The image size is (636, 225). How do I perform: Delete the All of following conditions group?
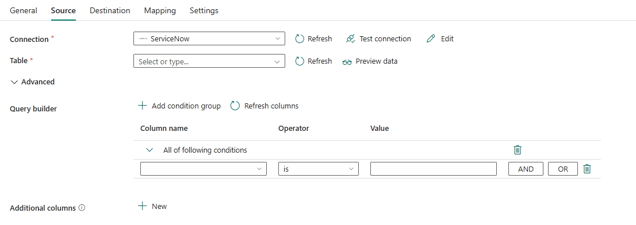518,150
